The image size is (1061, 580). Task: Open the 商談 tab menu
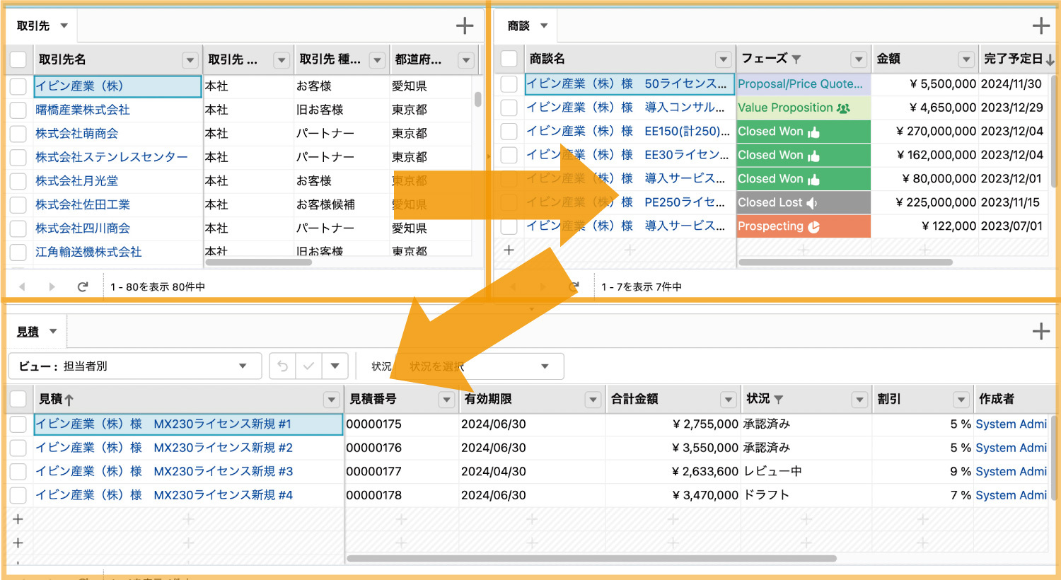coord(544,26)
